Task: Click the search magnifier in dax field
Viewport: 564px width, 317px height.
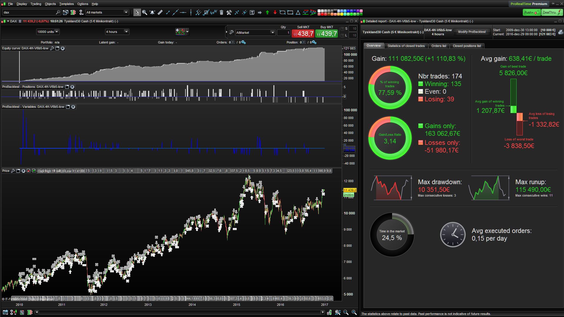Action: pos(58,12)
